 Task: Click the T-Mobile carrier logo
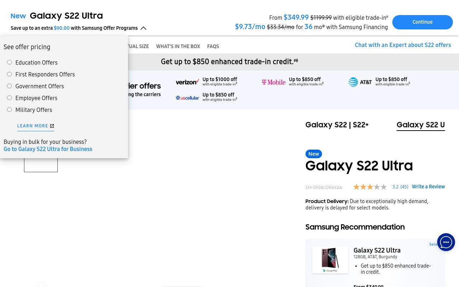click(x=274, y=82)
